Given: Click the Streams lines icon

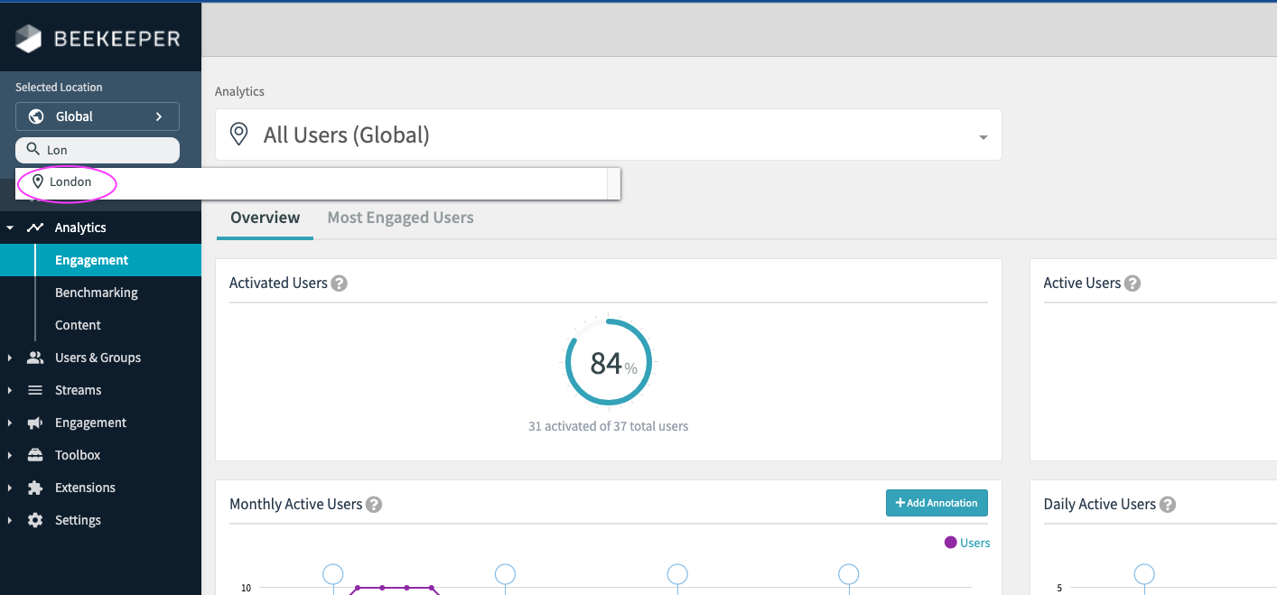Looking at the screenshot, I should [x=35, y=390].
